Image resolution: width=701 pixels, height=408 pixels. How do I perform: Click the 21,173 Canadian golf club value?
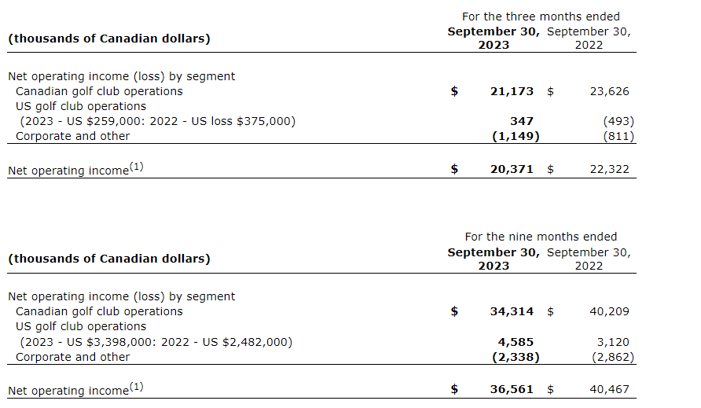pos(512,91)
